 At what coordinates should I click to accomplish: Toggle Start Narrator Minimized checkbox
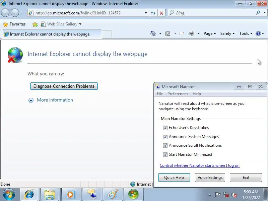tap(165, 154)
